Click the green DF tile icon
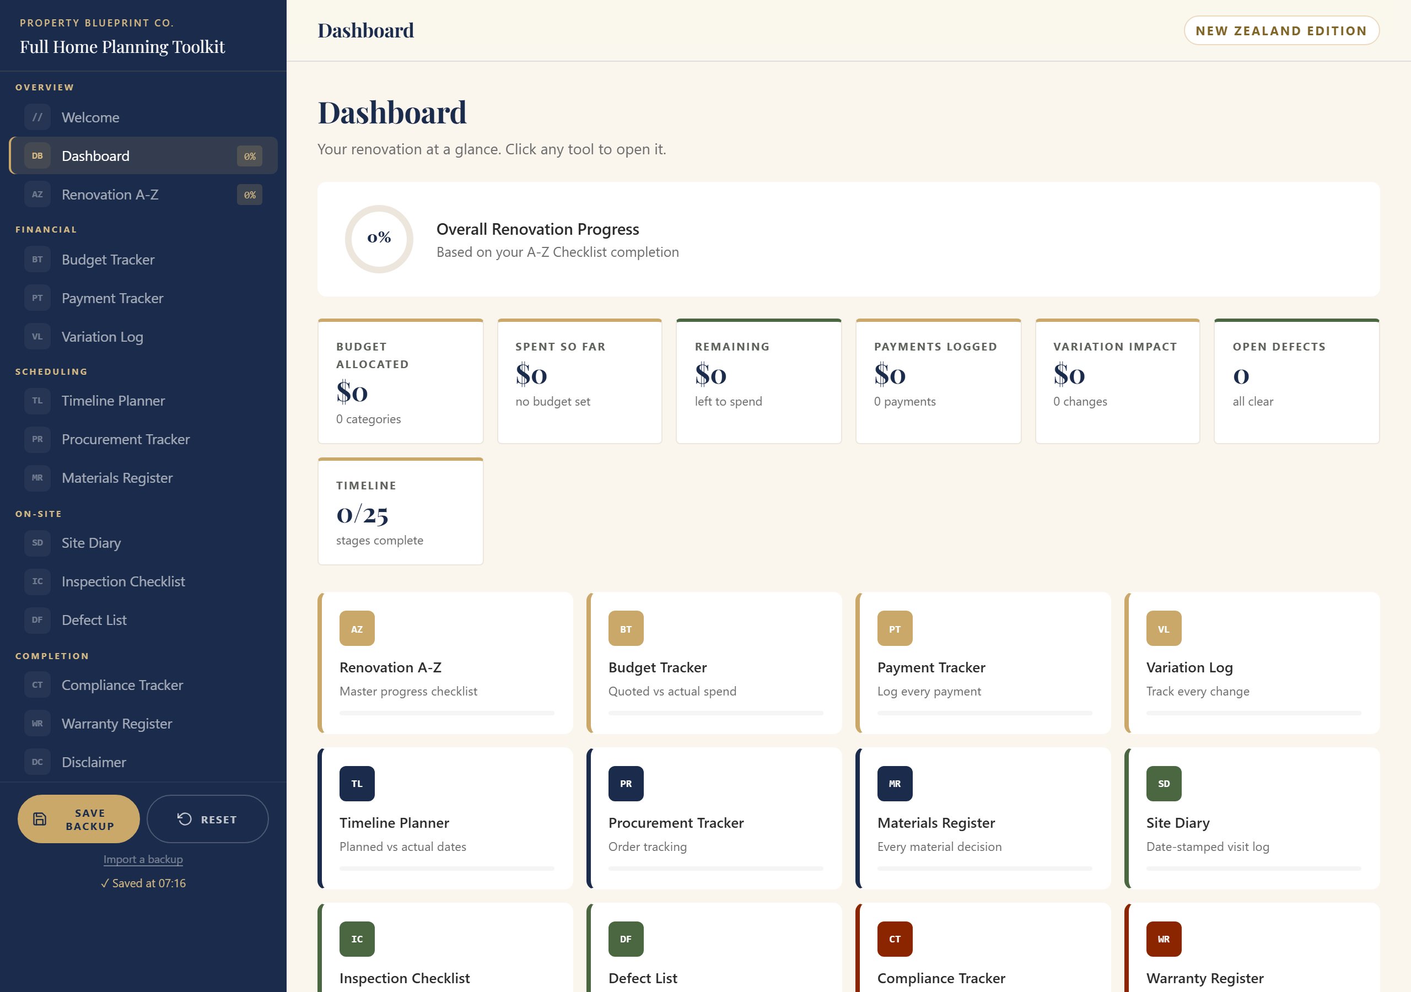1411x992 pixels. (x=626, y=939)
